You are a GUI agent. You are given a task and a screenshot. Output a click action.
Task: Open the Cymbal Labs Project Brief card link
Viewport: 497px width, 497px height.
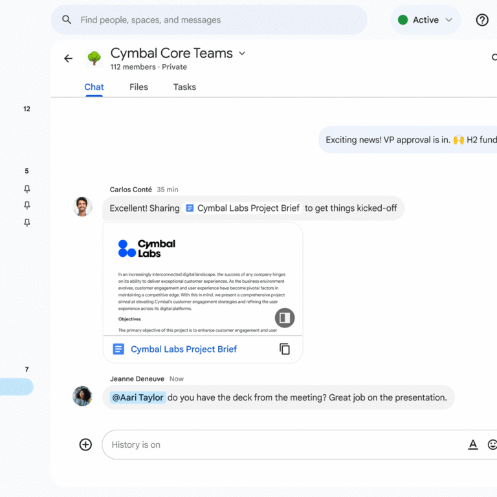coord(184,349)
